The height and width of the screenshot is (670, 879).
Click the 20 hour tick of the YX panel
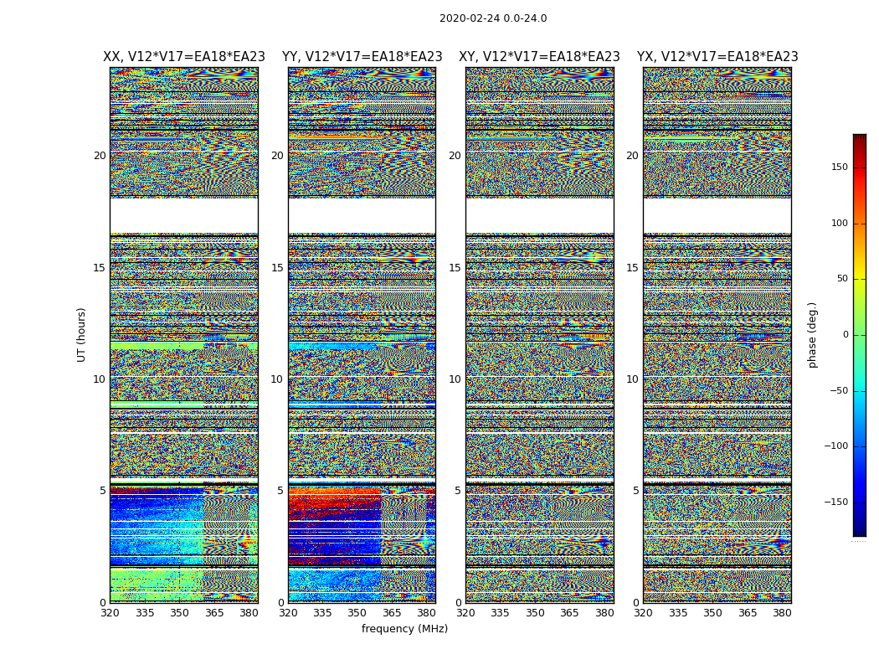pos(633,156)
